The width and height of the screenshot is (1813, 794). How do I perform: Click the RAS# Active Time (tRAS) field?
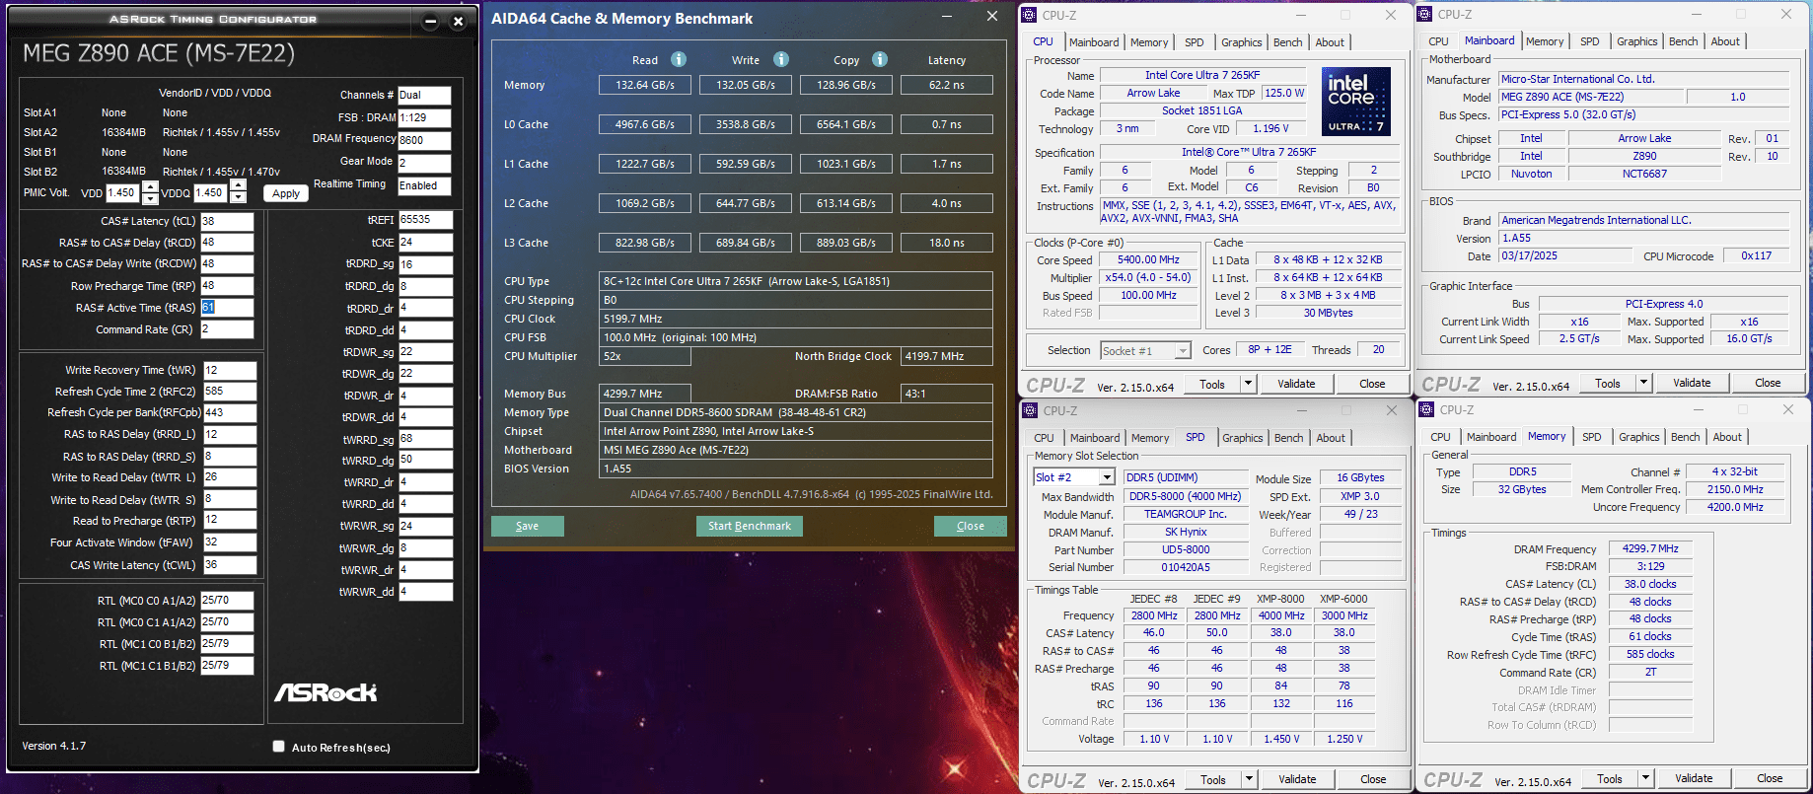pyautogui.click(x=227, y=308)
